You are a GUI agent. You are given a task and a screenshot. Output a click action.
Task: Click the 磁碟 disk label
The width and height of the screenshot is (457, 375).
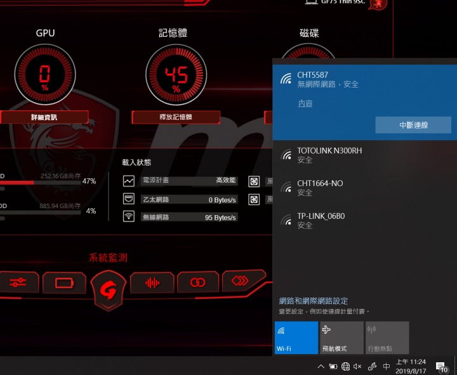click(309, 33)
